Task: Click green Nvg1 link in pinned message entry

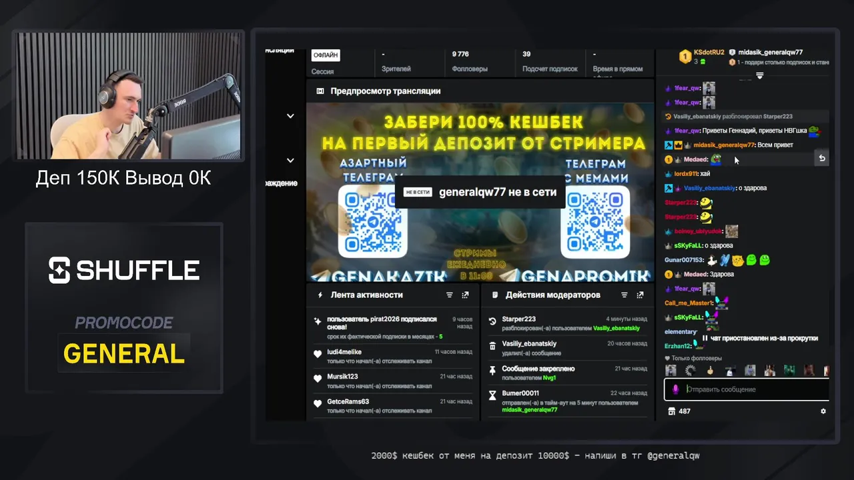Action: (549, 378)
